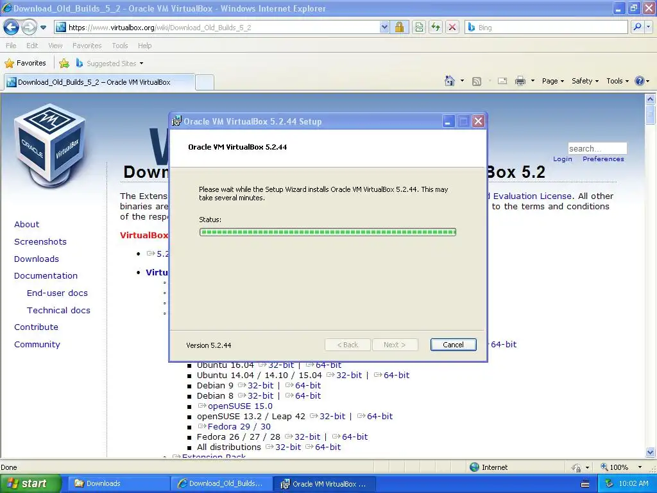Open the End-user docs link

pos(57,293)
